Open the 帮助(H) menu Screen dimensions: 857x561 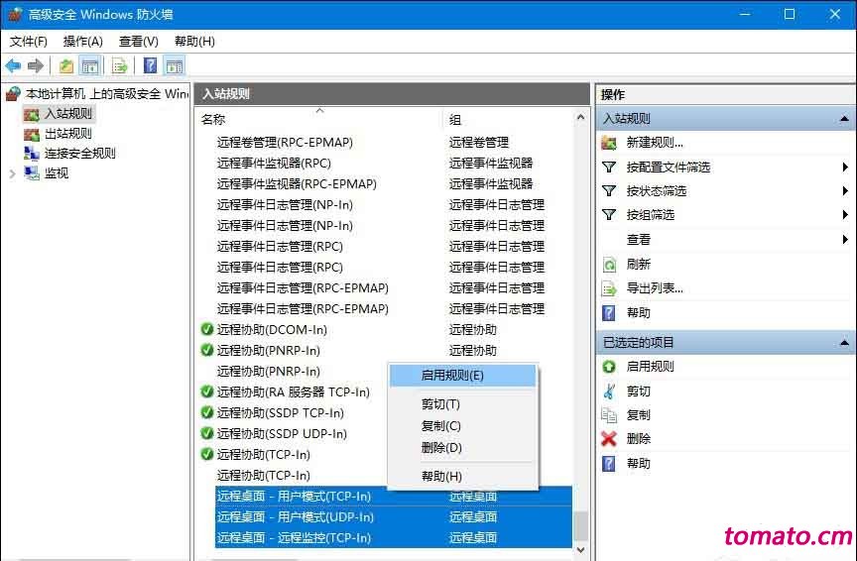tap(194, 42)
